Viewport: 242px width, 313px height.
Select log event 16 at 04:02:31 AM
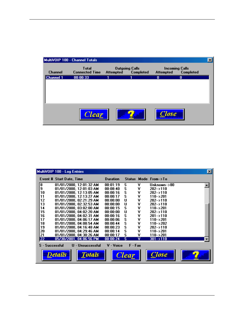[x=122, y=216]
